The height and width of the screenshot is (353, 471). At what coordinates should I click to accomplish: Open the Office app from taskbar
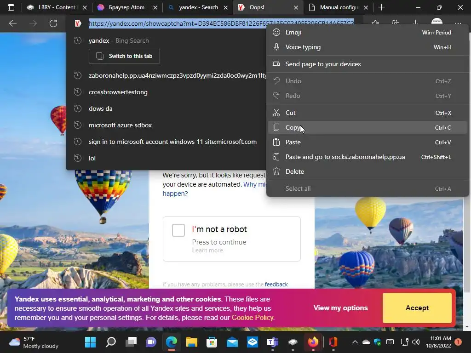[x=333, y=342]
